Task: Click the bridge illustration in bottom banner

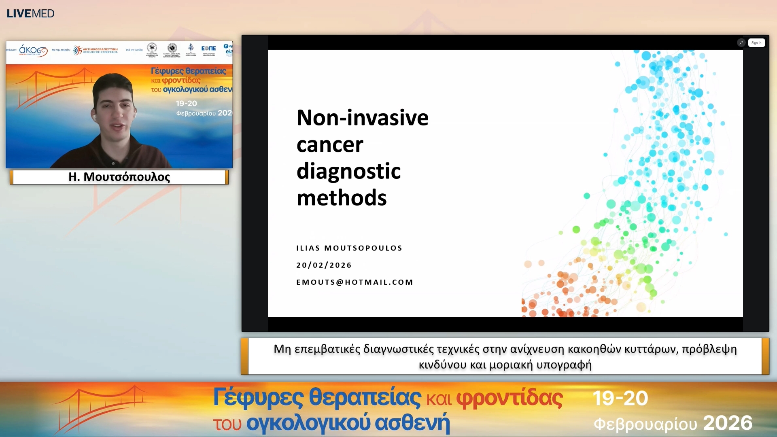Action: click(101, 409)
